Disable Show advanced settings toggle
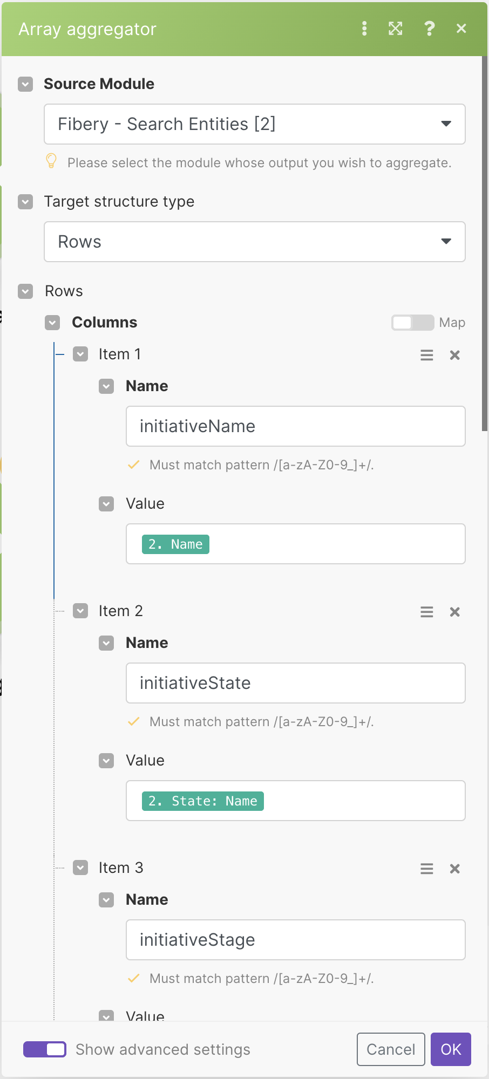This screenshot has width=489, height=1079. click(x=45, y=1049)
